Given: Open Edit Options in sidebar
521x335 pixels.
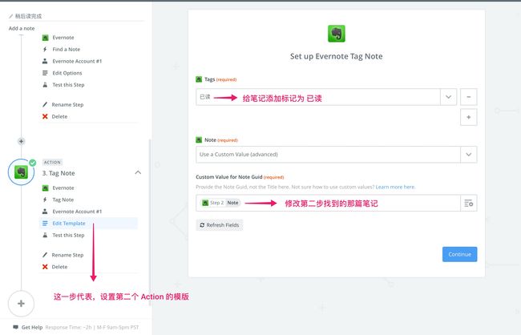Looking at the screenshot, I should 67,73.
